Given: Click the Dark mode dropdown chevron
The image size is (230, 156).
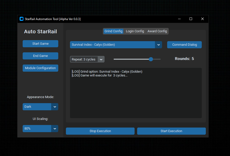Looking at the screenshot, I should tap(55, 107).
